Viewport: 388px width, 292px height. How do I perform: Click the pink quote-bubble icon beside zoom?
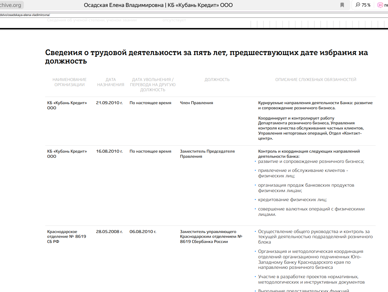380,5
